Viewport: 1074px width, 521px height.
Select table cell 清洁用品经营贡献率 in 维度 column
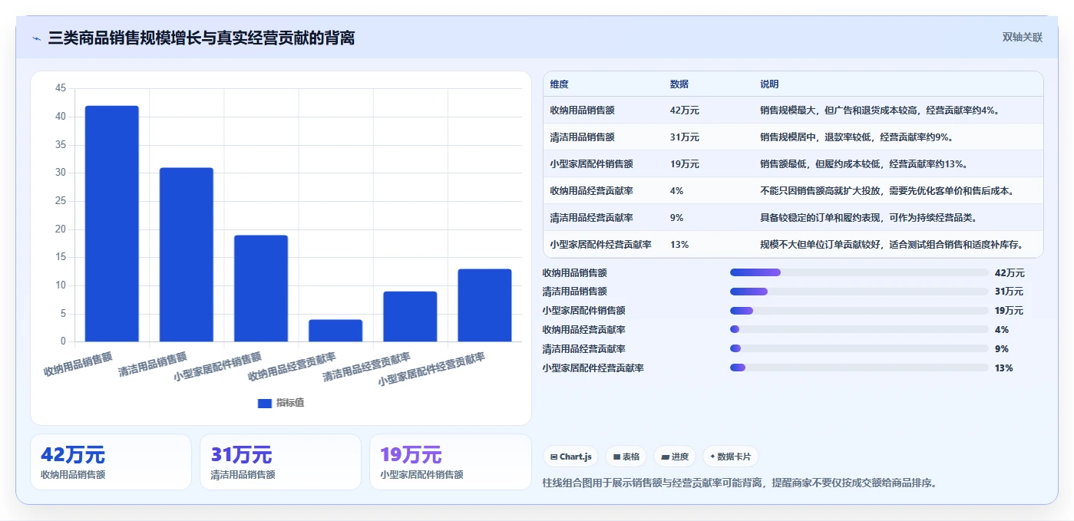click(591, 218)
